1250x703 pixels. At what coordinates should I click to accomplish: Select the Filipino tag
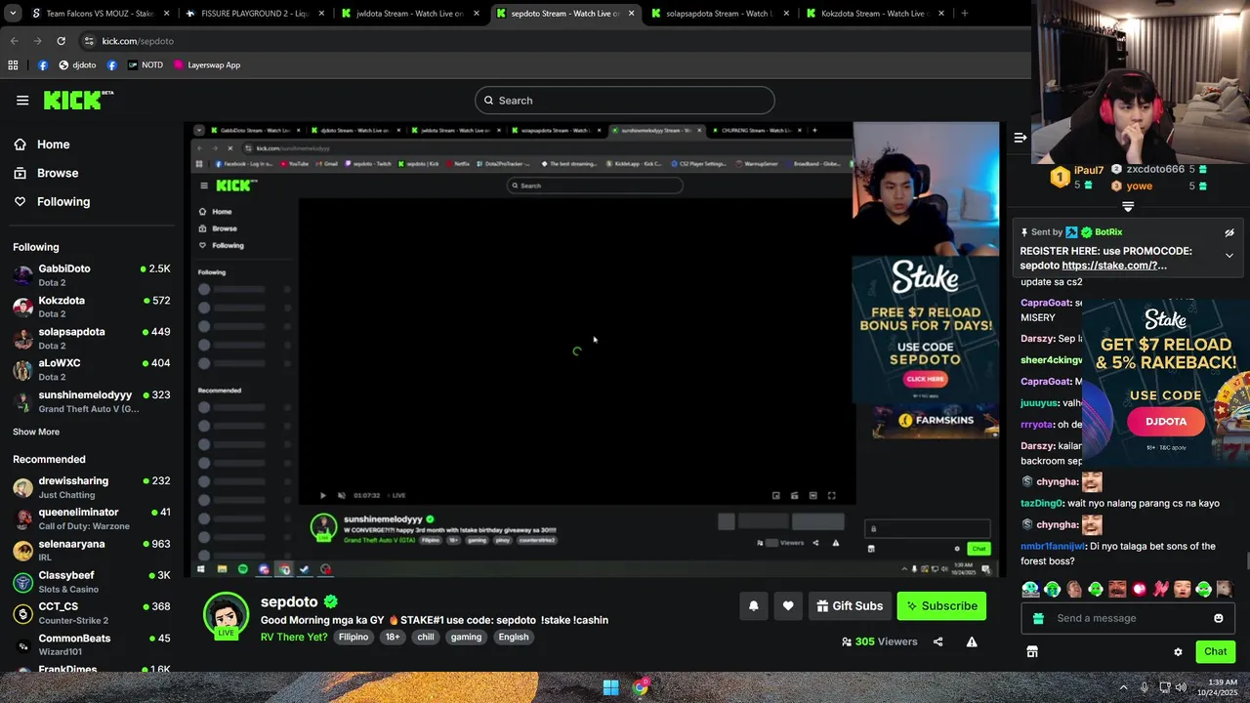coord(354,637)
